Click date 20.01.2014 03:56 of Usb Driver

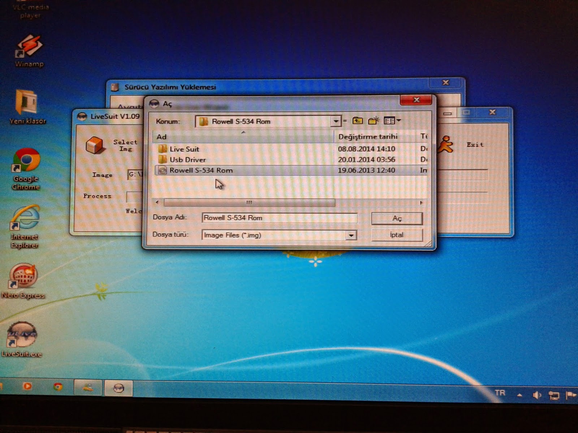366,159
